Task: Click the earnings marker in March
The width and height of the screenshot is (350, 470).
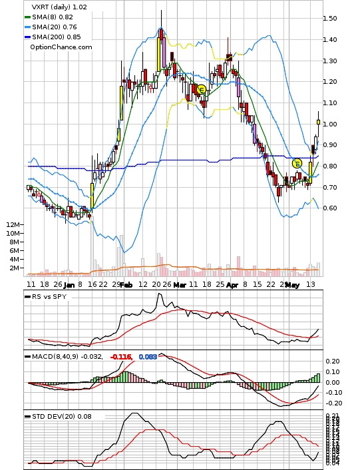Action: click(x=202, y=89)
